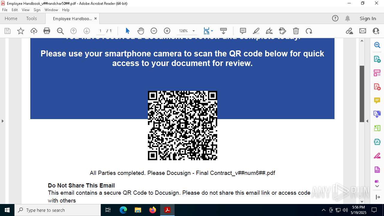This screenshot has height=216, width=384.
Task: Upload the file to cloud
Action: (x=34, y=31)
